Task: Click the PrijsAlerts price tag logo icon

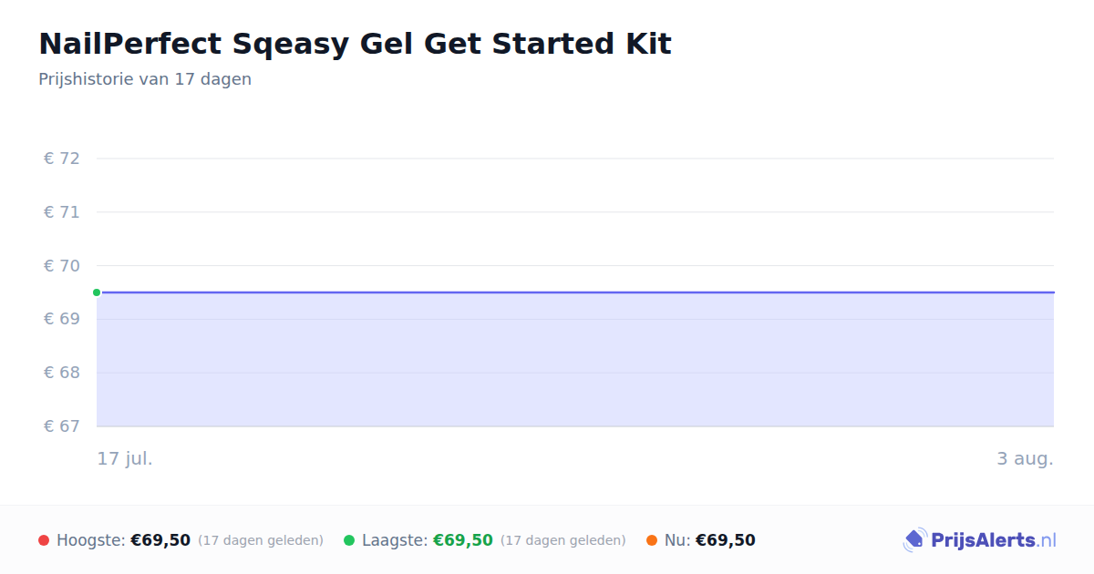Action: pyautogui.click(x=914, y=540)
